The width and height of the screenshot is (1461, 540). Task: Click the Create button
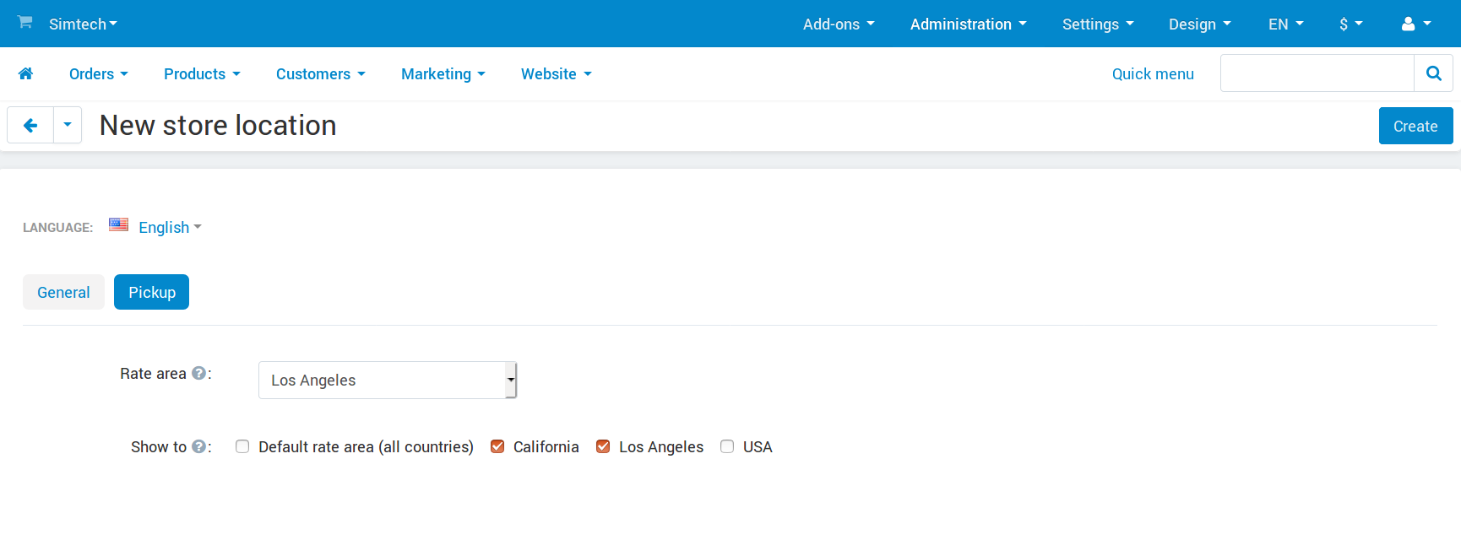tap(1415, 126)
